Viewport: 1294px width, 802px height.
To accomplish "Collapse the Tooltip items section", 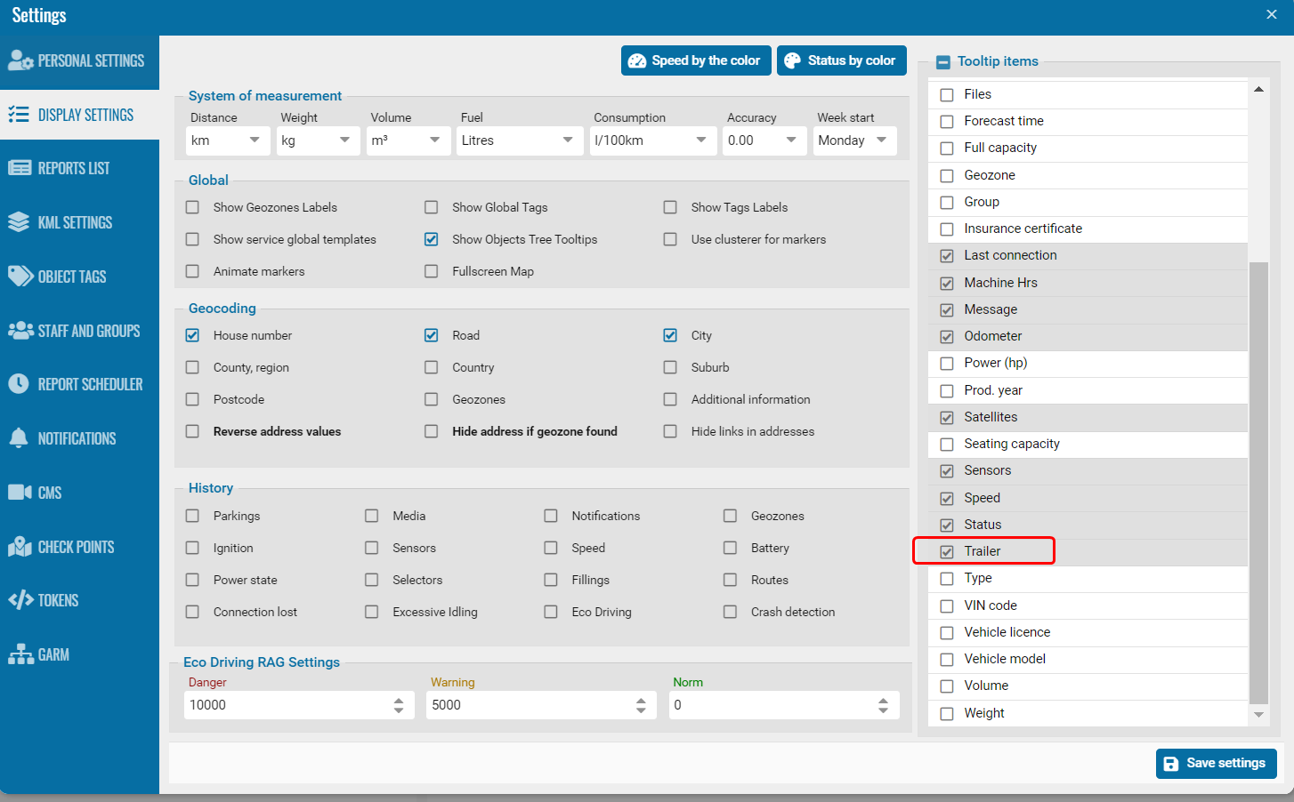I will (x=943, y=62).
